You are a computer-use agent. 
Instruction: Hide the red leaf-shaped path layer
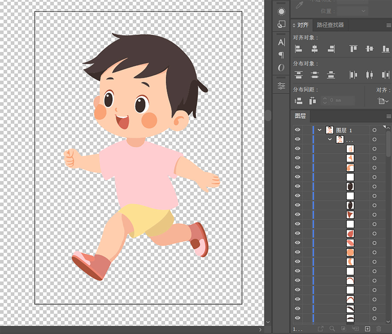pyautogui.click(x=297, y=233)
